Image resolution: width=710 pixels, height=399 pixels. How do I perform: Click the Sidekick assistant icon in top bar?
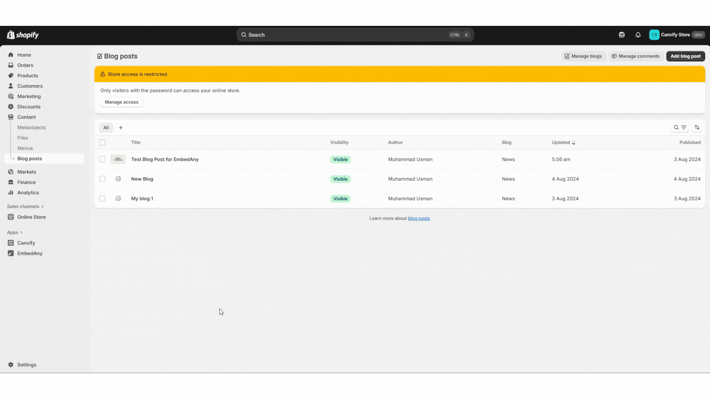(622, 35)
